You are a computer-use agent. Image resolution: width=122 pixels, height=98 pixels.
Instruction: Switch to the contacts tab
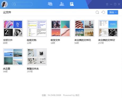point(62,4)
